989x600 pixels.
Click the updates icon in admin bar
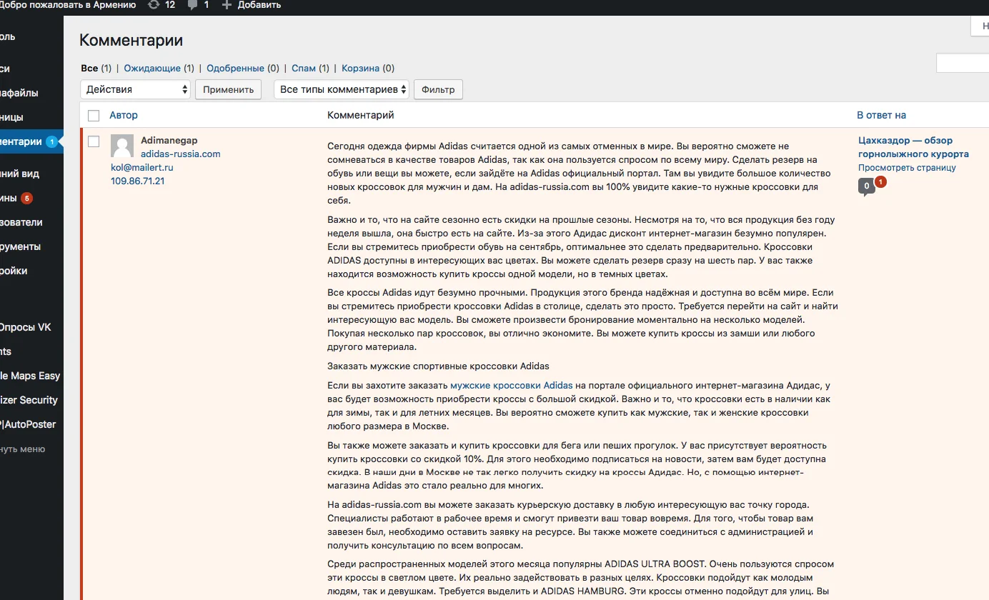point(154,5)
